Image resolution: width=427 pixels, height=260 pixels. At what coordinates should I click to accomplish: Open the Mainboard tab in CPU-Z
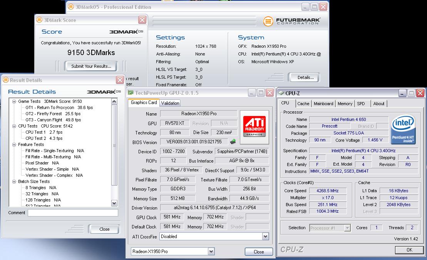(323, 104)
